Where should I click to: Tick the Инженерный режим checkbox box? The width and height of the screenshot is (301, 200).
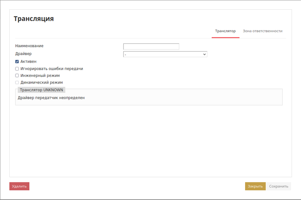pos(17,76)
